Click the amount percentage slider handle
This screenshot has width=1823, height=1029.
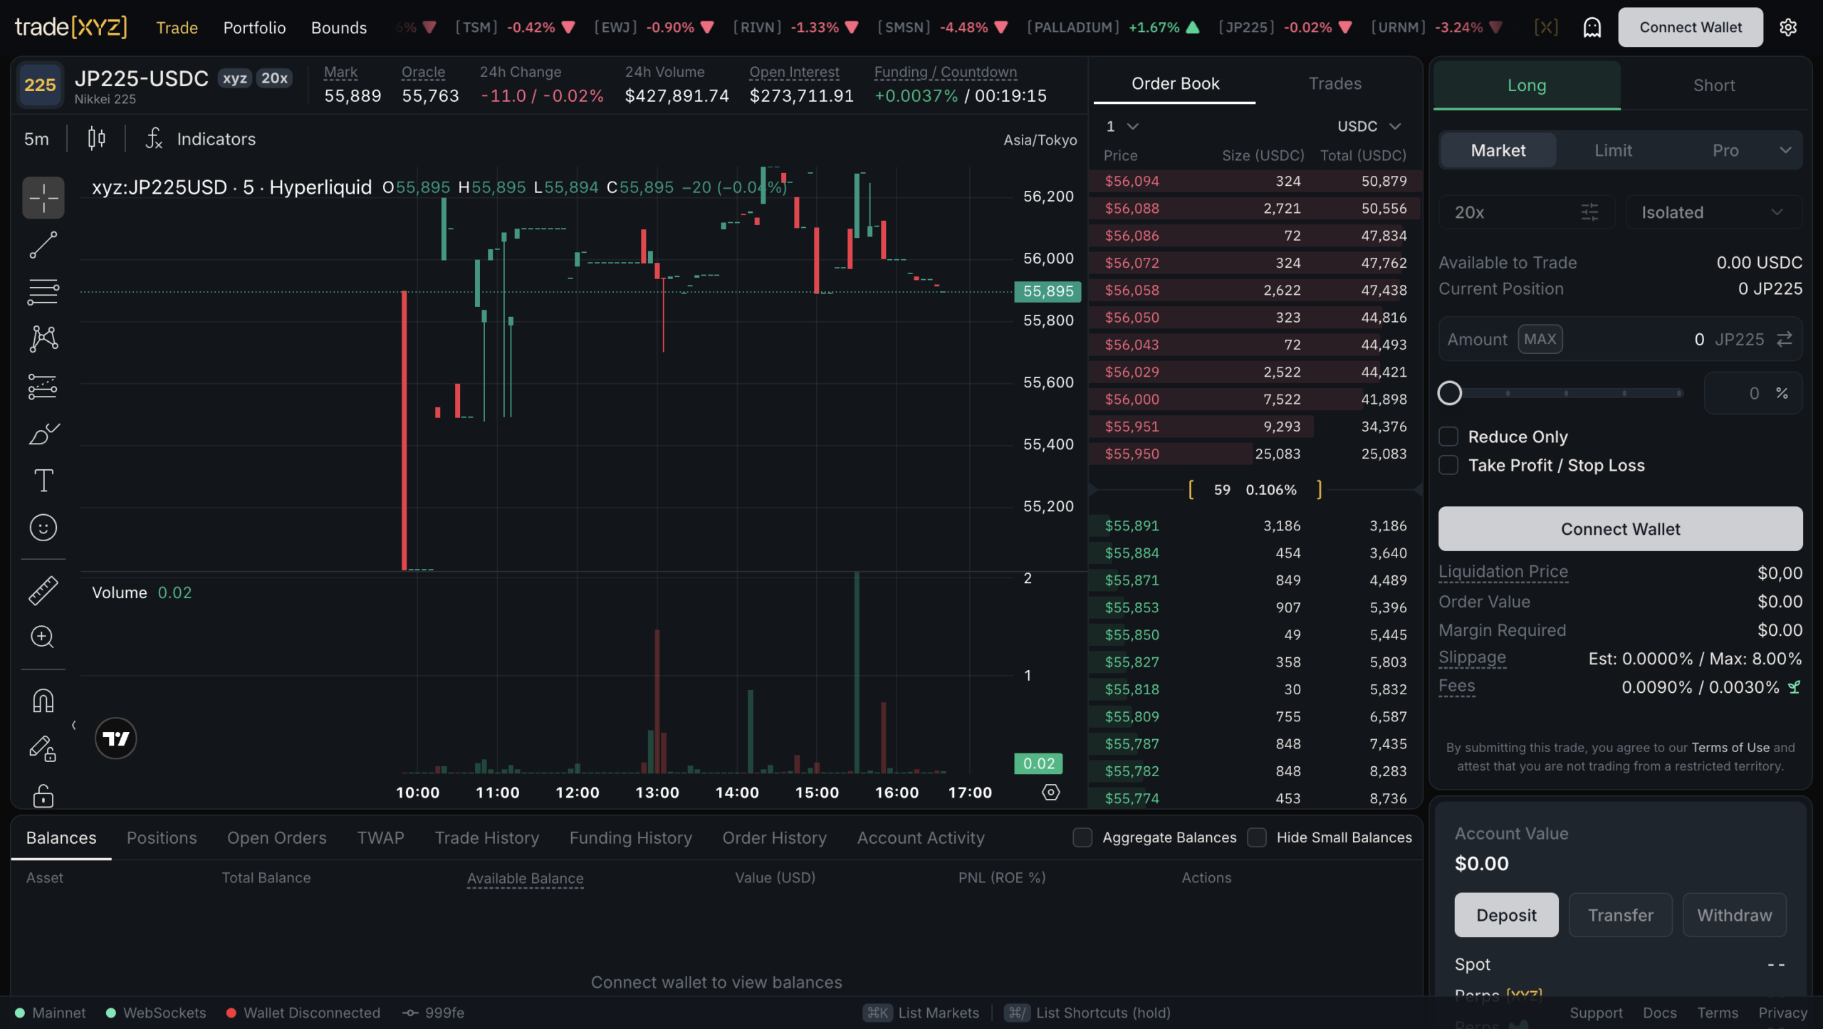pos(1450,393)
